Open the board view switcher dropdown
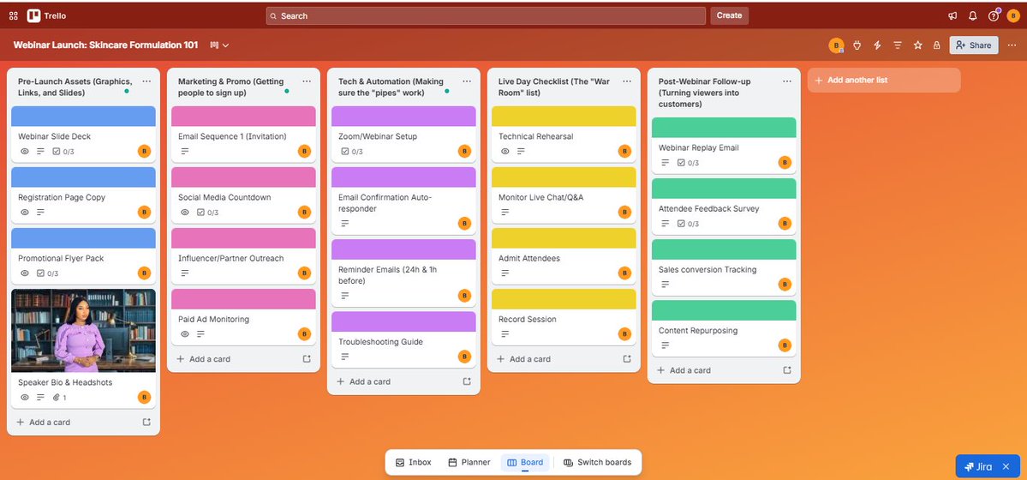1027x480 pixels. pos(219,45)
